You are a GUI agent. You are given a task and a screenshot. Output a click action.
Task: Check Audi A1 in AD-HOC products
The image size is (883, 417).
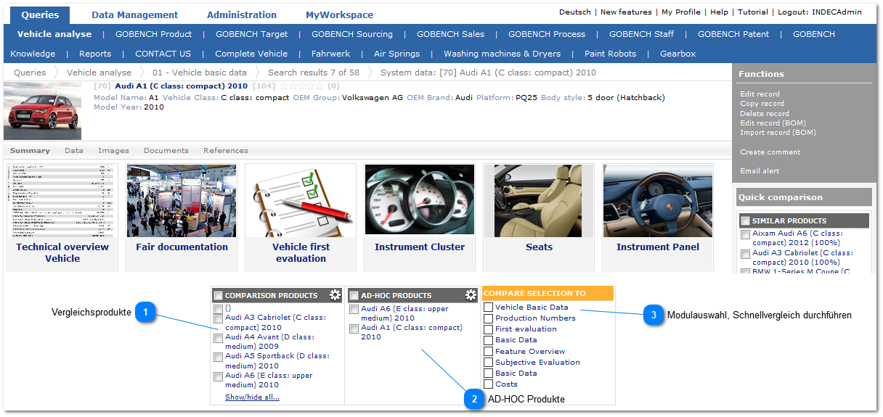click(x=354, y=329)
